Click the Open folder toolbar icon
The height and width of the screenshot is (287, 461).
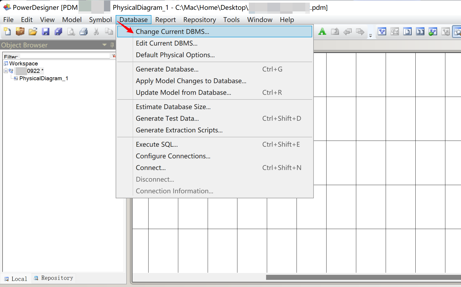(33, 32)
